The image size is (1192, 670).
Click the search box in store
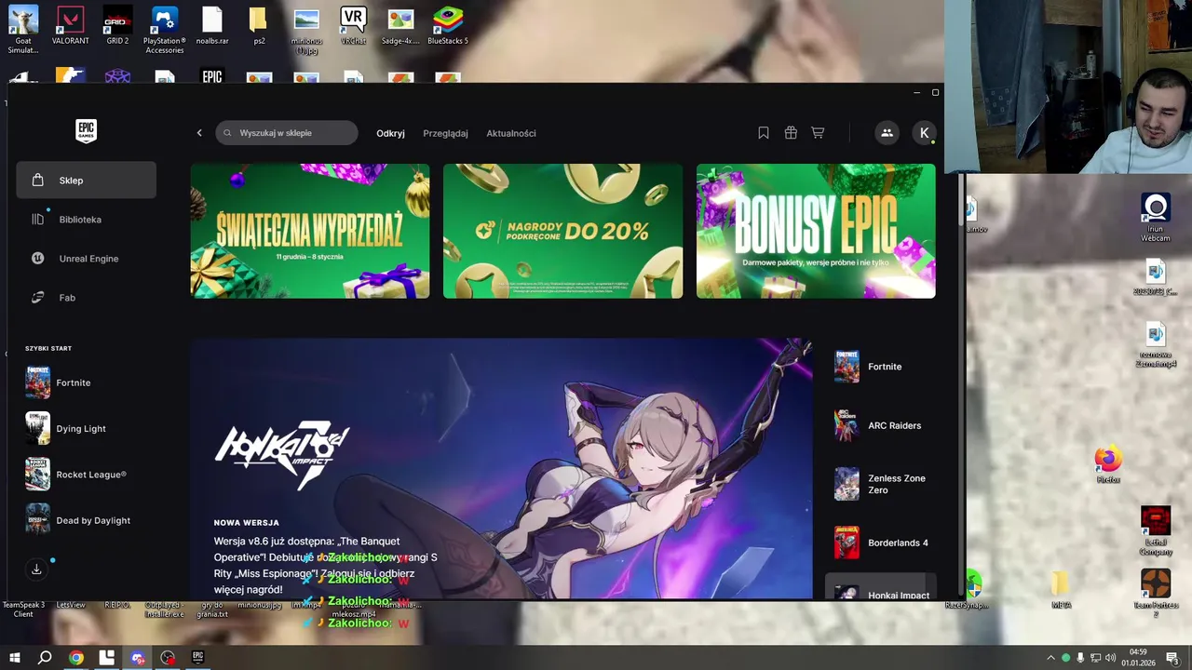[287, 133]
